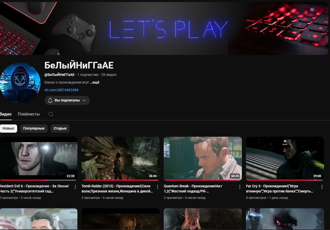330x230 pixels.
Task: Click watch-progress bar on Quantum Break thumbnail
Action: click(203, 180)
